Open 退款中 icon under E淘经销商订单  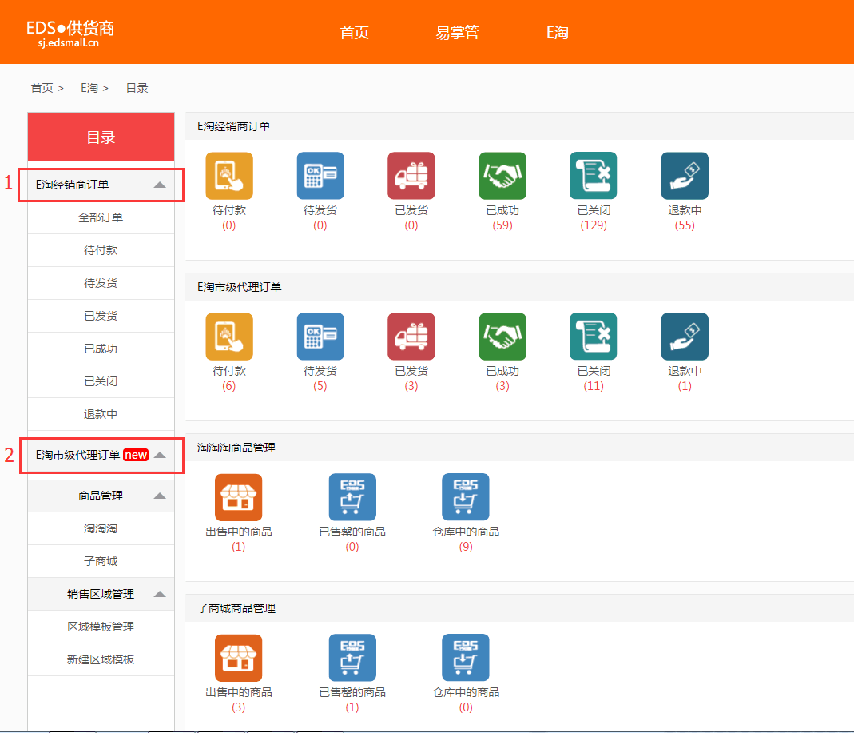pos(685,176)
